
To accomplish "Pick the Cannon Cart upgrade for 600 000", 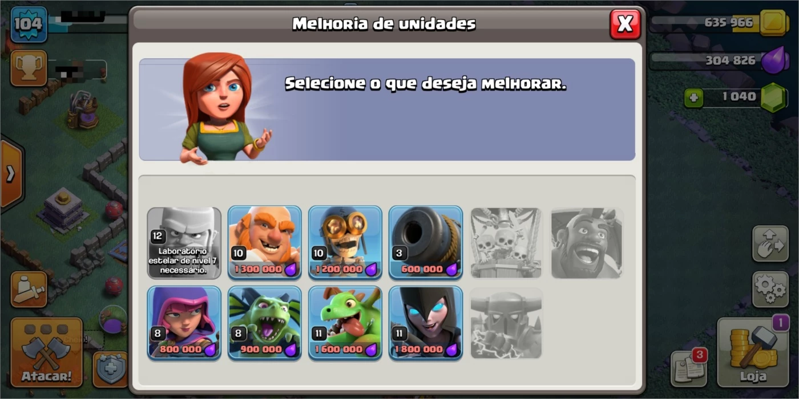I will (426, 243).
